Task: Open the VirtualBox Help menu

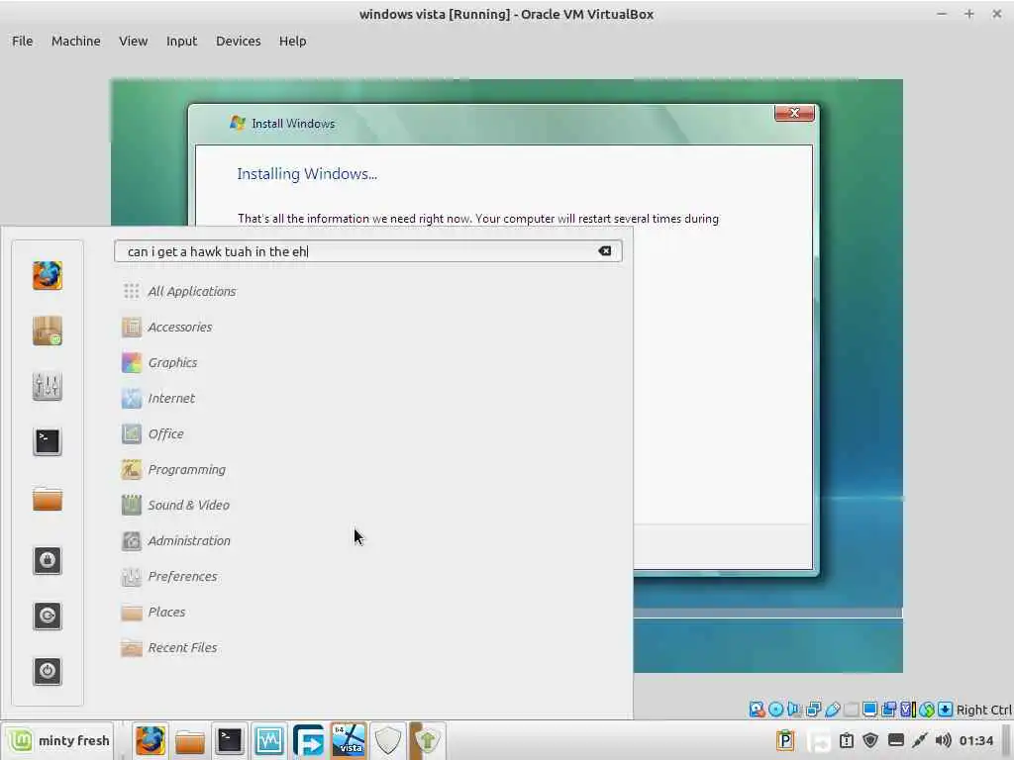Action: click(x=292, y=41)
